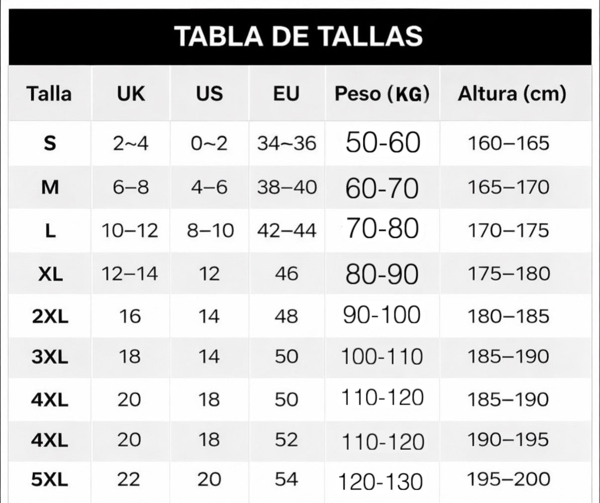Select the 2XL size row label
Viewport: 600px width, 503px height.
[x=50, y=316]
